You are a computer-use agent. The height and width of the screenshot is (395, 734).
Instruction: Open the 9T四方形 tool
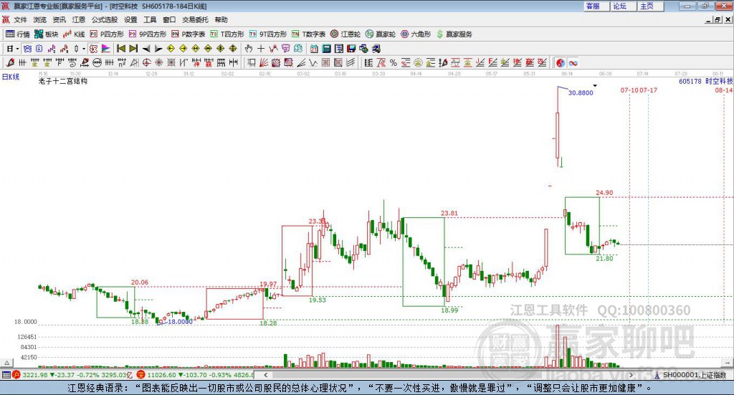tap(268, 34)
